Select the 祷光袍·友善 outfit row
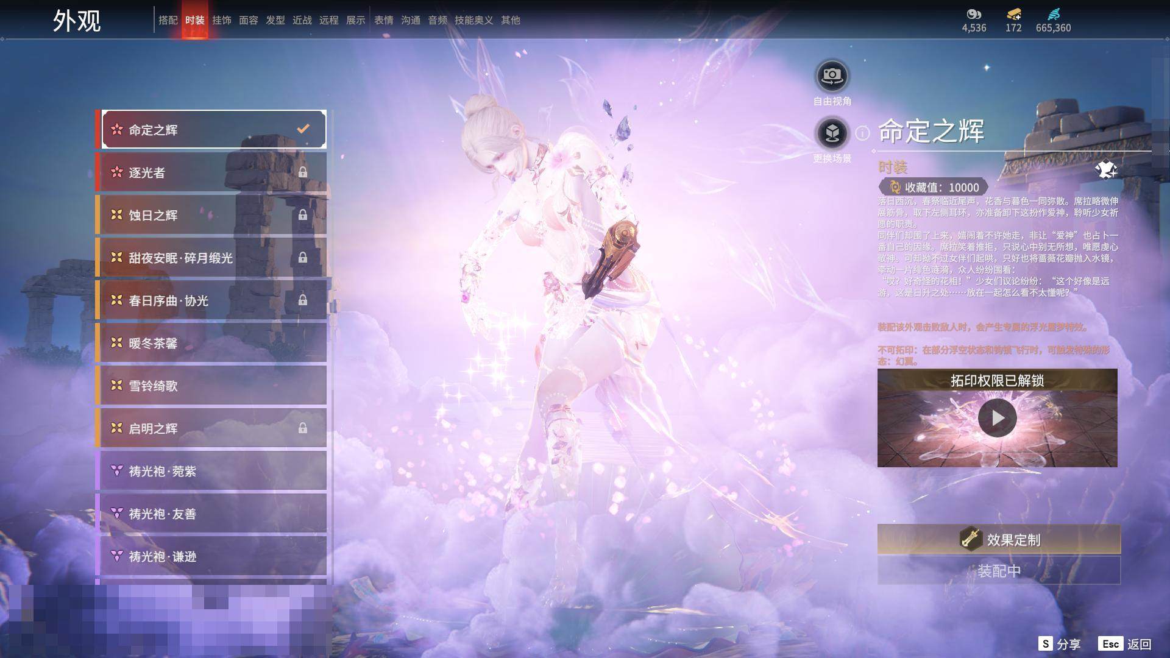 211,514
